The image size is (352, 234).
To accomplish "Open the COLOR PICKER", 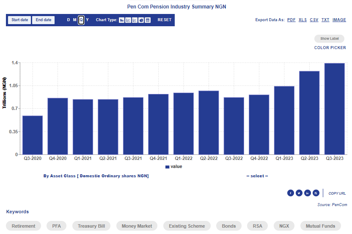I will click(x=330, y=48).
